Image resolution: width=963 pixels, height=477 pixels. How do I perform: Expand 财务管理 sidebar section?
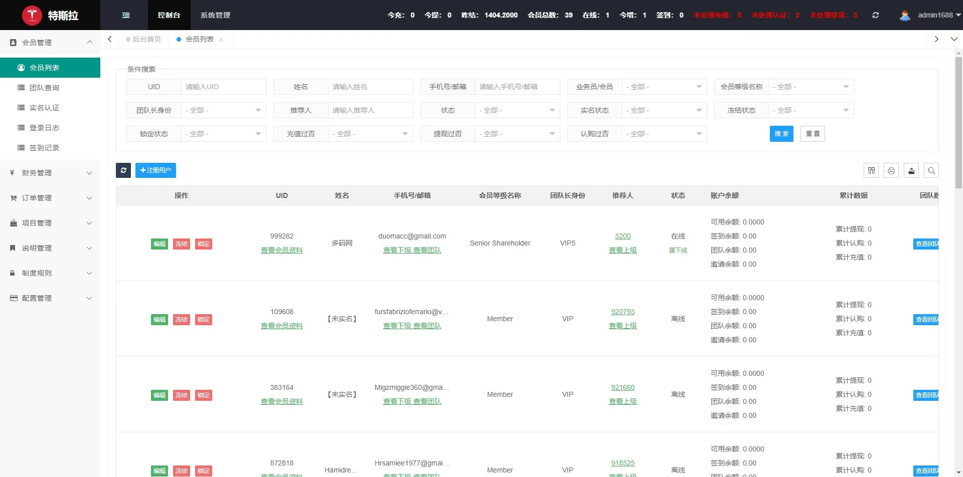point(50,173)
